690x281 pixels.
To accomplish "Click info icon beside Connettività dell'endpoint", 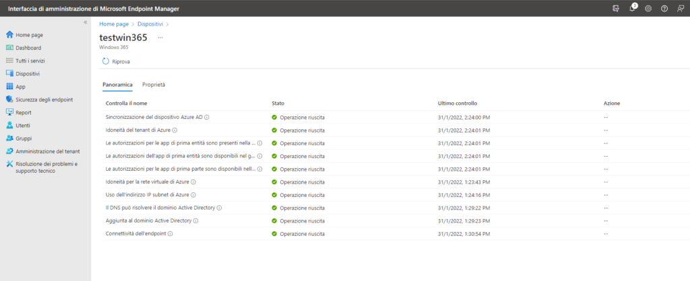I will [x=170, y=233].
